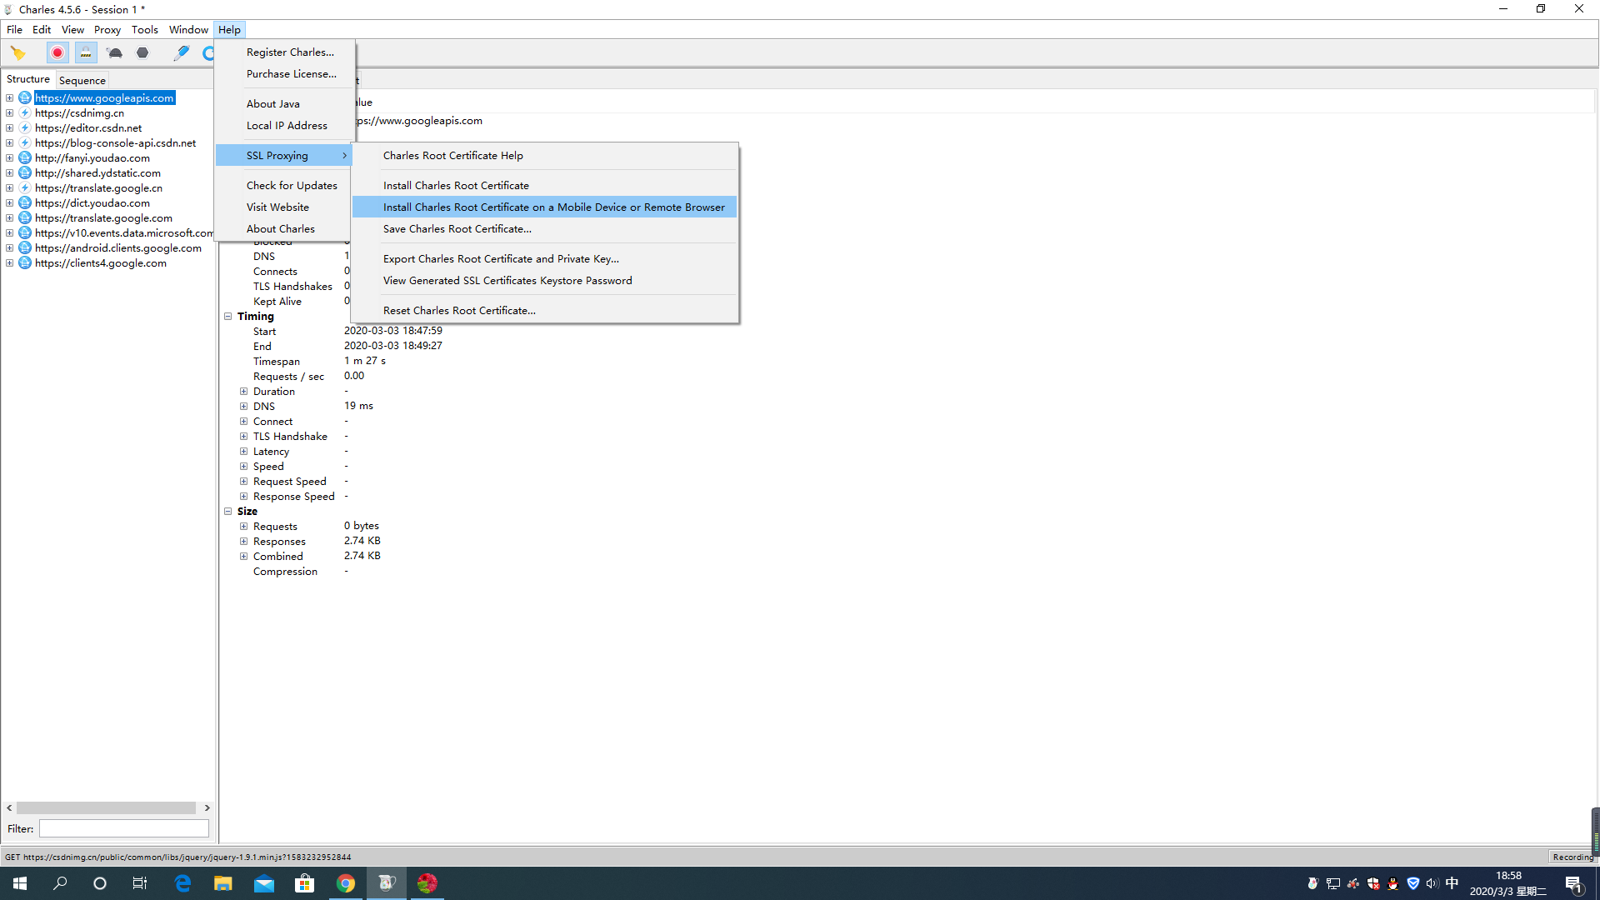Open the Mail app on the taskbar
1600x900 pixels.
click(x=264, y=883)
